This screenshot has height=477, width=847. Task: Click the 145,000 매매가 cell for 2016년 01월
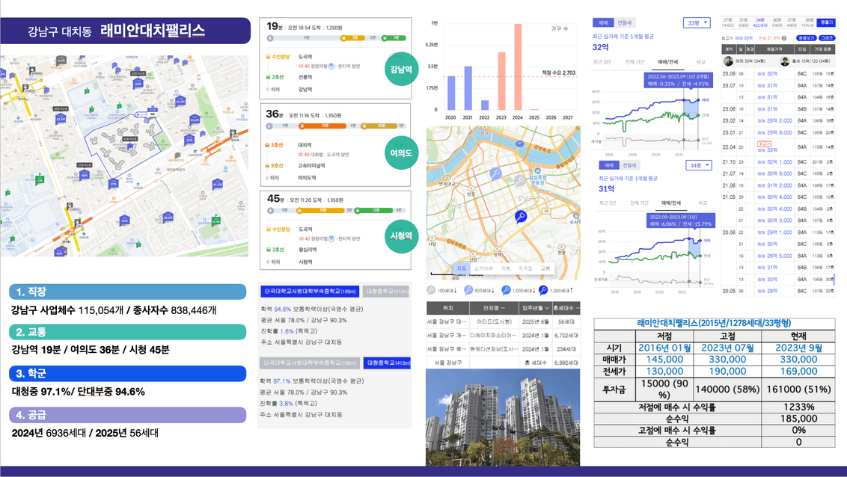tap(664, 360)
